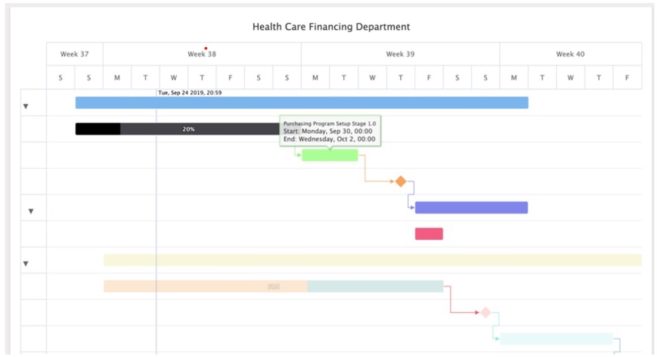
Task: Select the Week 37 header
Action: [75, 54]
